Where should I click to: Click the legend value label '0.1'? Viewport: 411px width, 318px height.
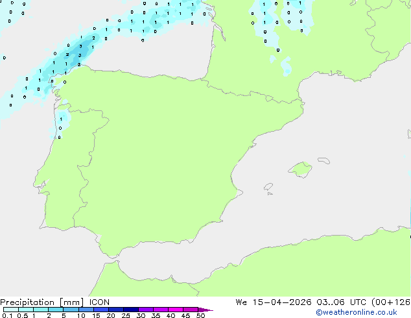[7, 315]
